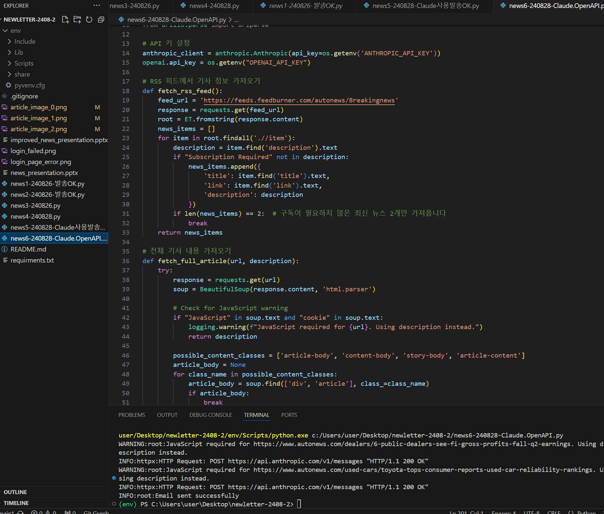This screenshot has height=514, width=604.
Task: Open first api.anthropic.com/v1/messages link in terminal
Action: [x=295, y=461]
